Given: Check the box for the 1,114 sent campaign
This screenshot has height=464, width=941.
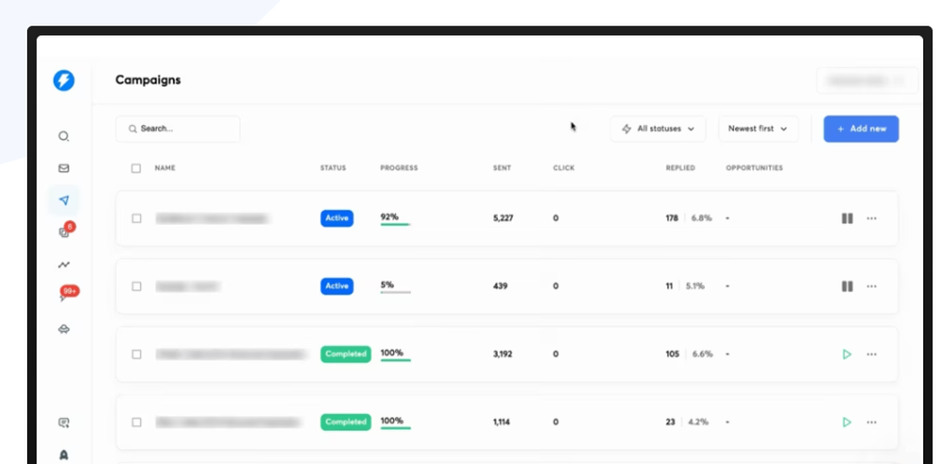Looking at the screenshot, I should click(x=136, y=422).
